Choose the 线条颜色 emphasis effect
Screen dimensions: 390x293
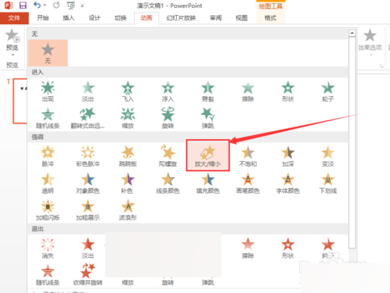coord(168,183)
